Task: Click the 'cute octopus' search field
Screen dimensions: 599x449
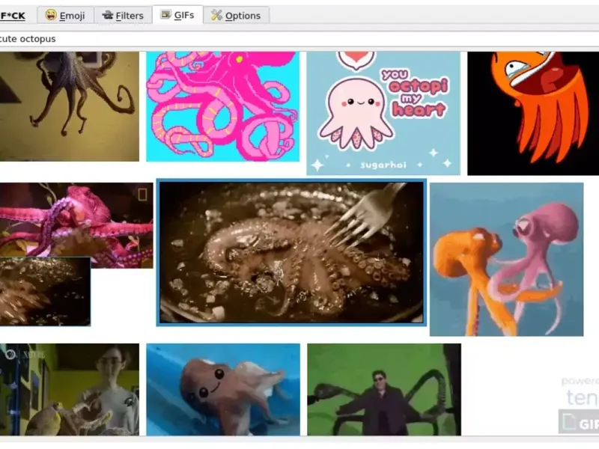Action: (x=299, y=39)
